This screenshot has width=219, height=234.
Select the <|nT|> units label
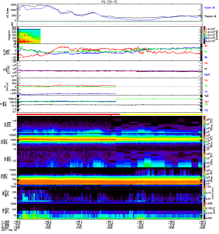215,211
